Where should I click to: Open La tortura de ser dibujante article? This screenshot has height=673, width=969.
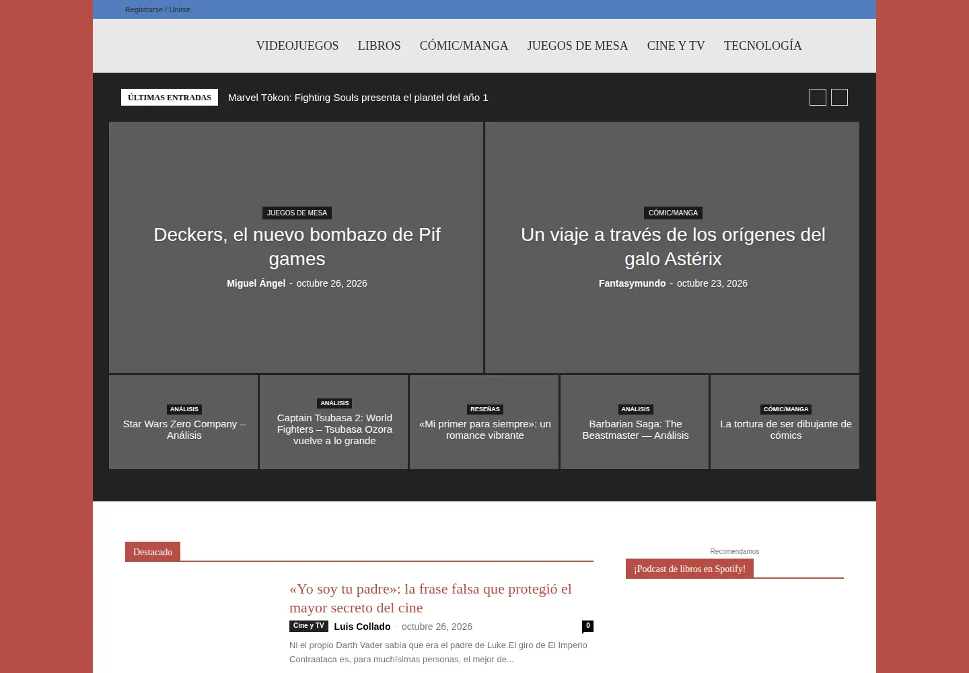(786, 429)
